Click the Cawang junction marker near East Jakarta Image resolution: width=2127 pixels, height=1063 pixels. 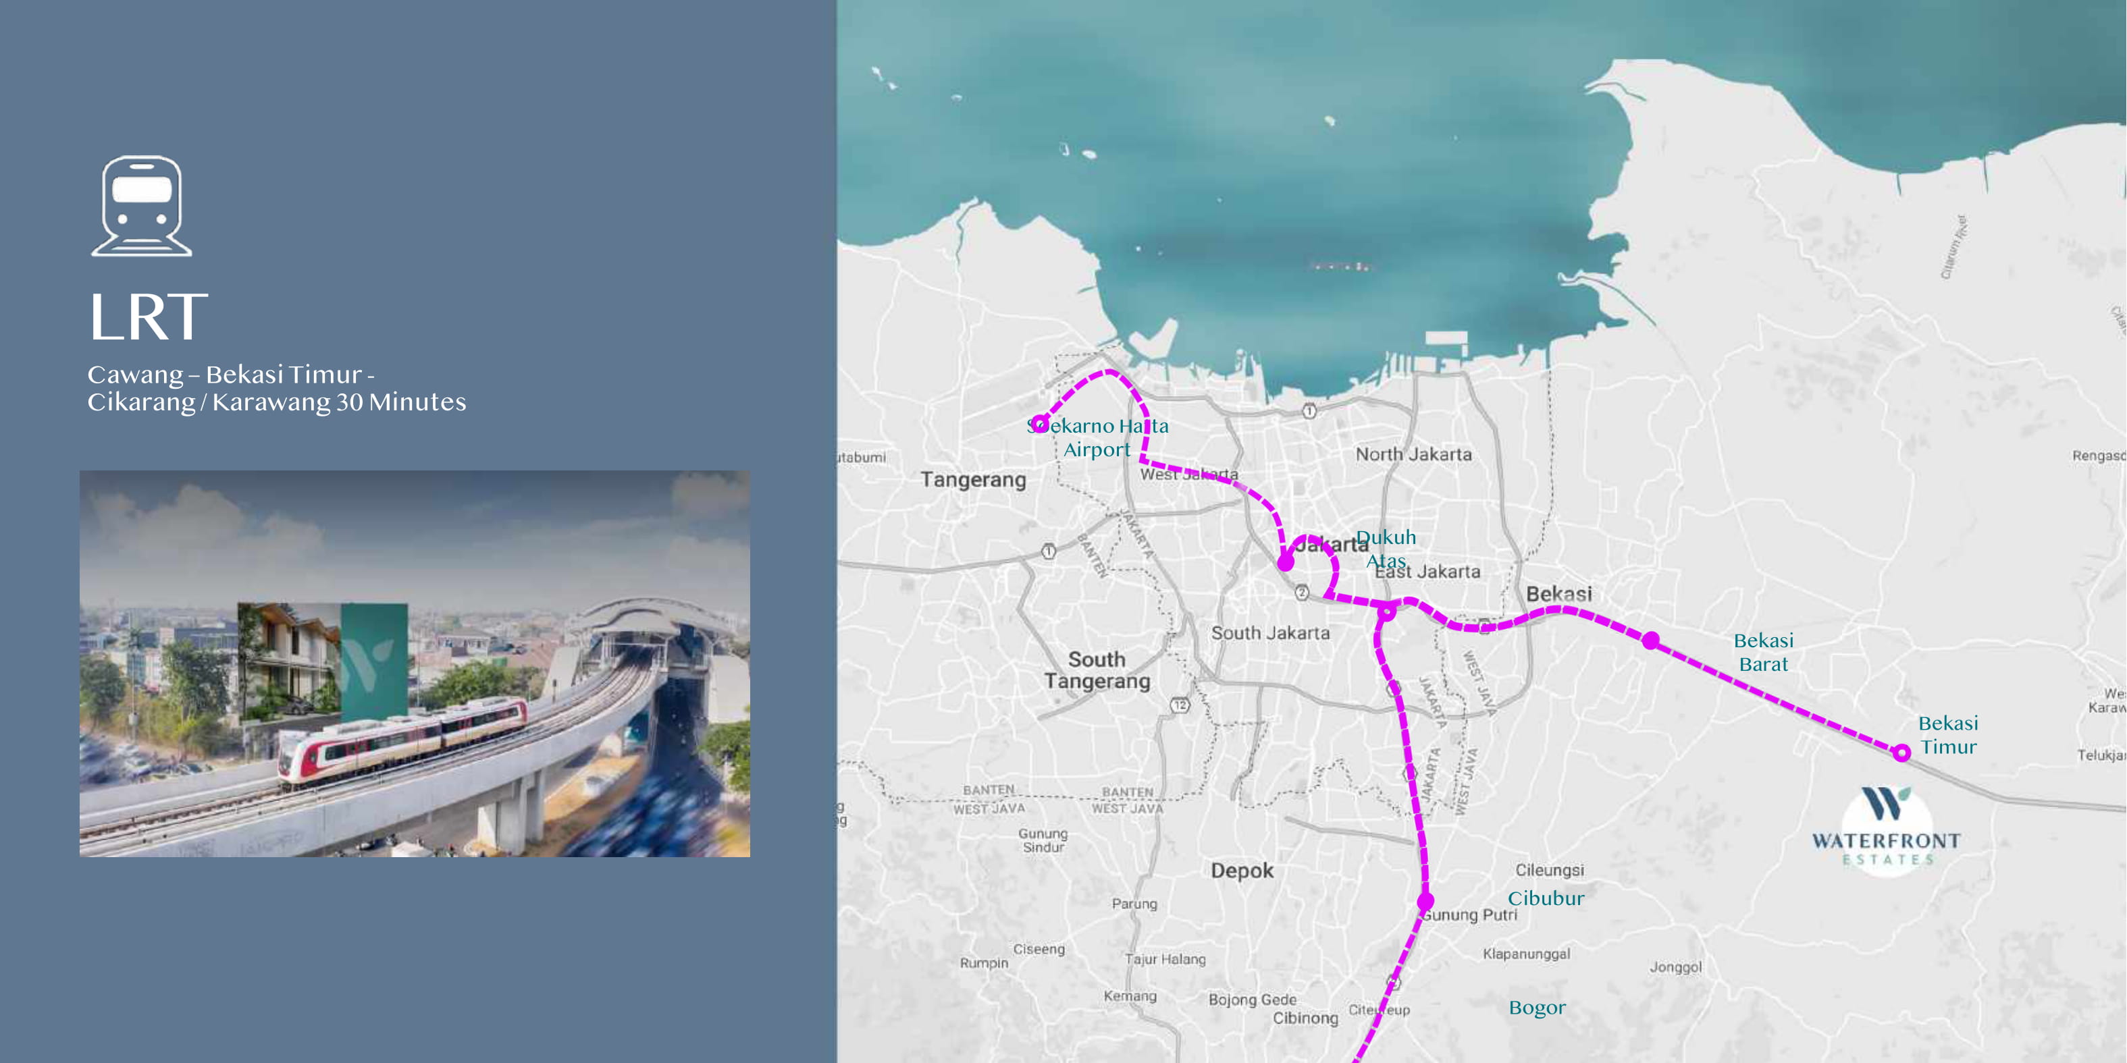point(1386,611)
